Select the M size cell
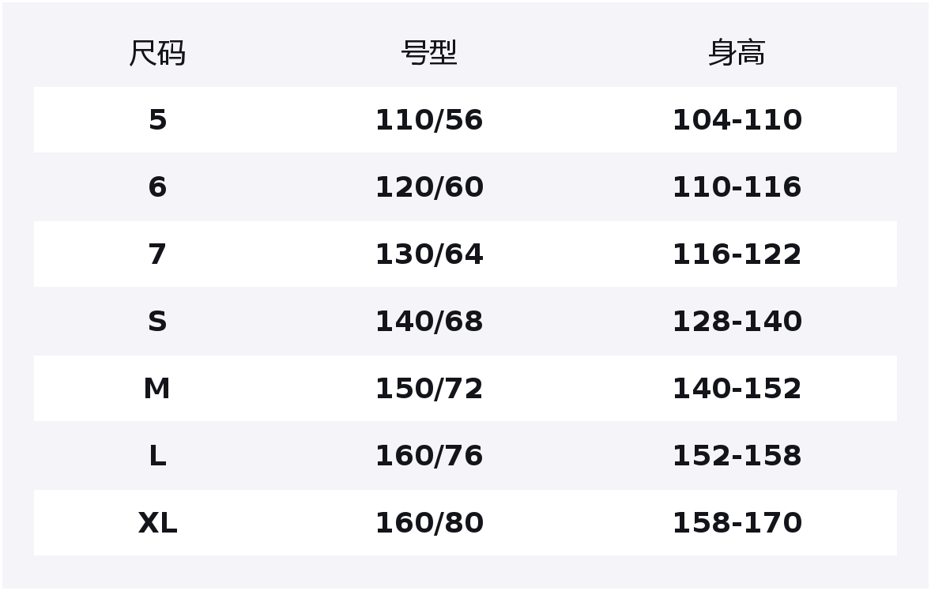This screenshot has width=931, height=591. (157, 389)
